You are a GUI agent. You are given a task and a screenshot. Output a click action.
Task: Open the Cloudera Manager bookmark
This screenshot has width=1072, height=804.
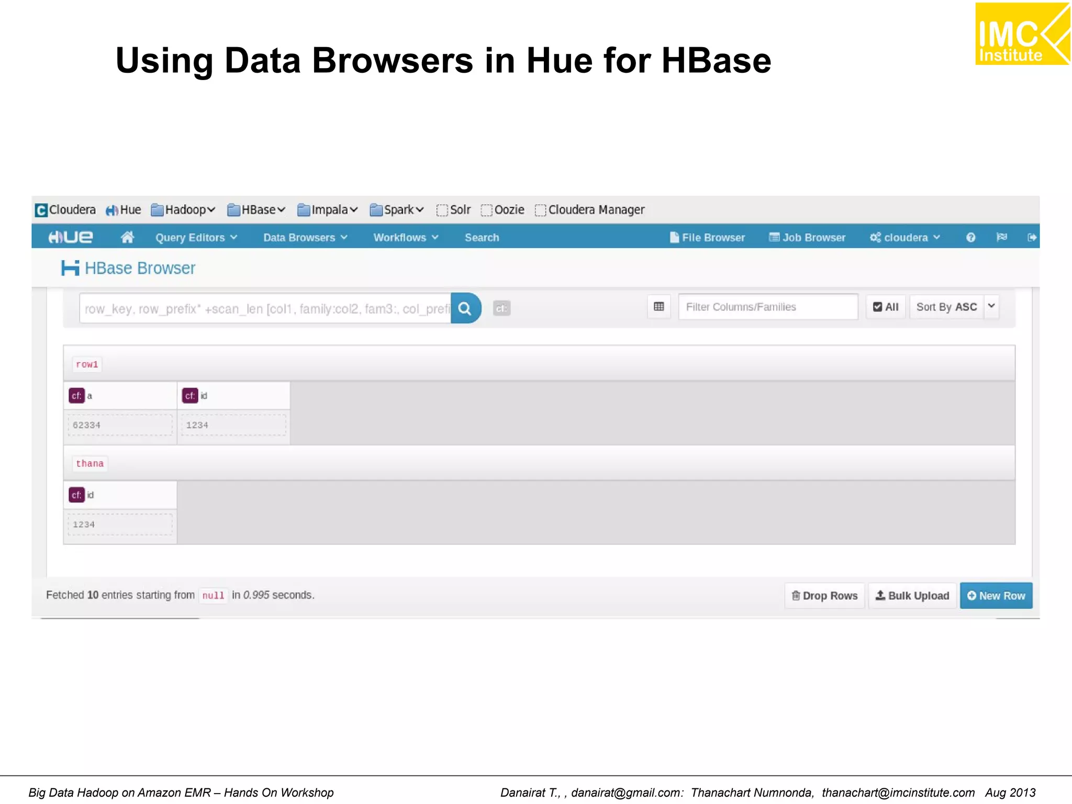point(590,210)
